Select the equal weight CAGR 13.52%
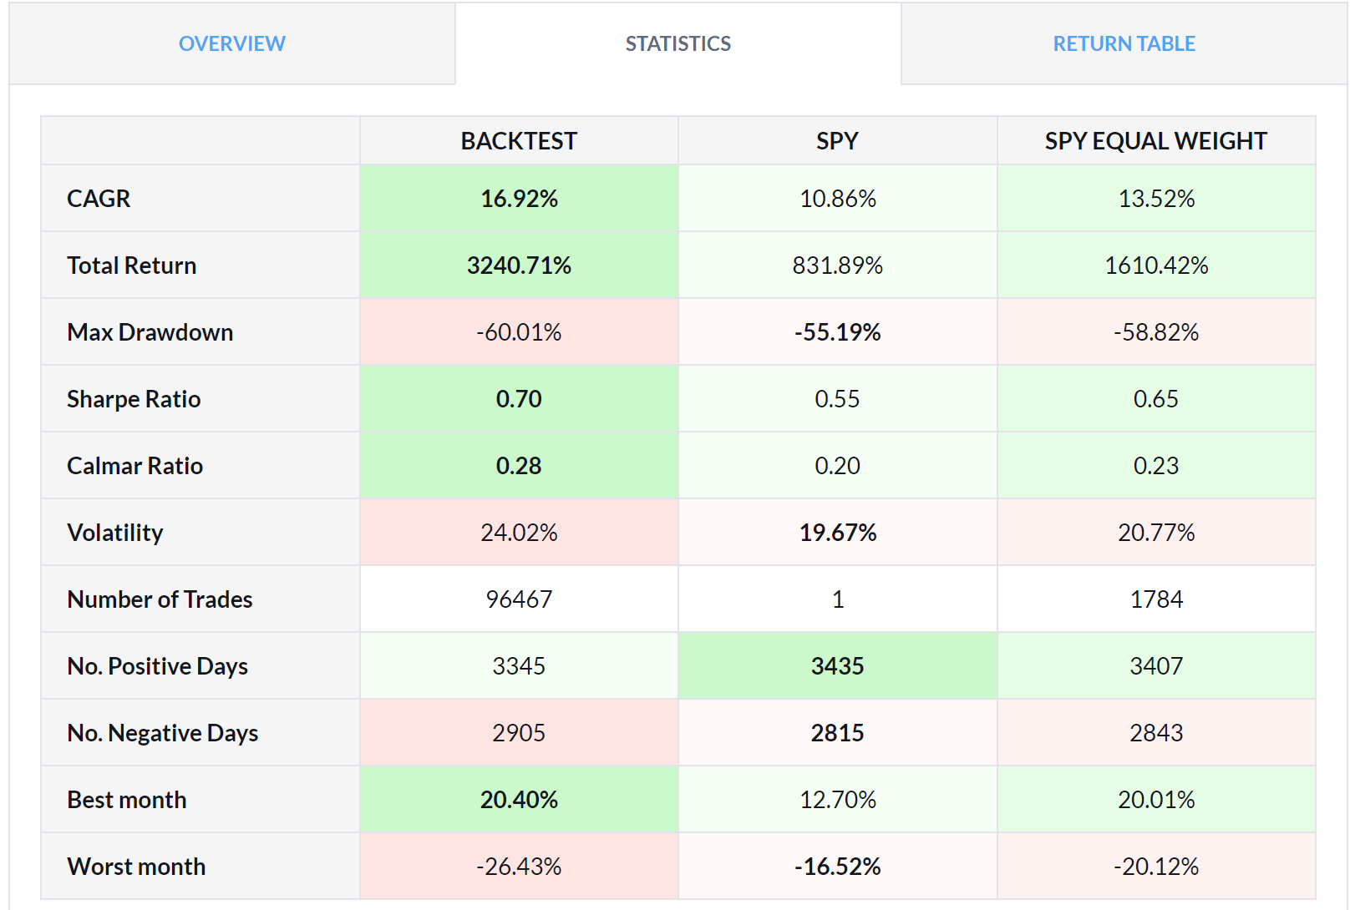This screenshot has height=910, width=1355. point(1156,199)
